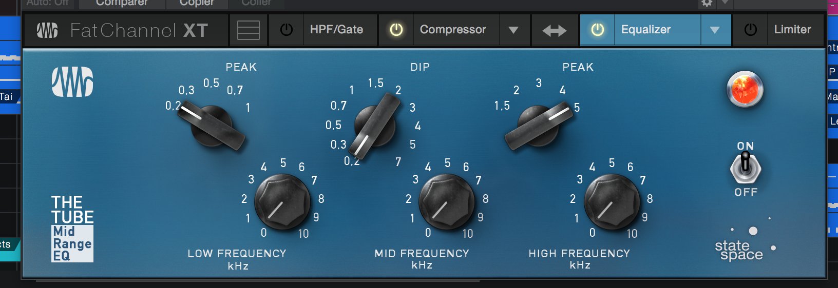Click the PreSonus logo in the EQ panel
Viewport: 838px width, 288px height.
point(72,82)
